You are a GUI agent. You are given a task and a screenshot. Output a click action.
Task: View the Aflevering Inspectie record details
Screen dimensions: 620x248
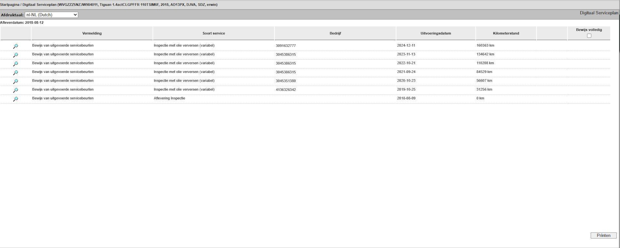(x=16, y=99)
